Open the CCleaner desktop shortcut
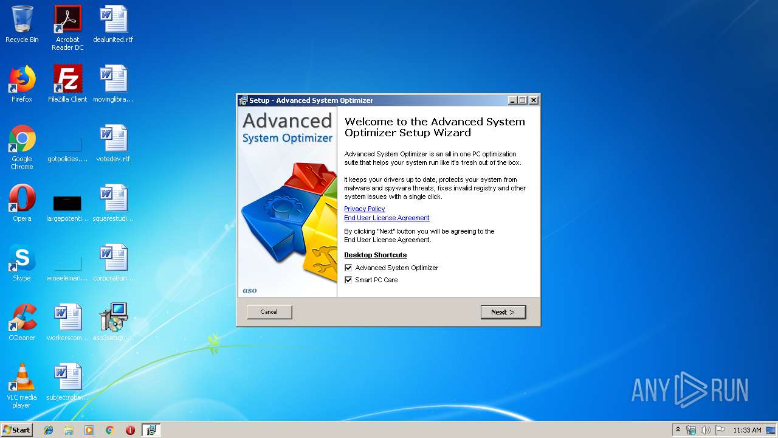The width and height of the screenshot is (778, 438). [22, 322]
